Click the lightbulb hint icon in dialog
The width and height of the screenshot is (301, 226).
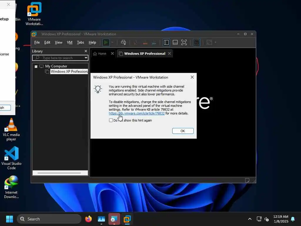[98, 89]
